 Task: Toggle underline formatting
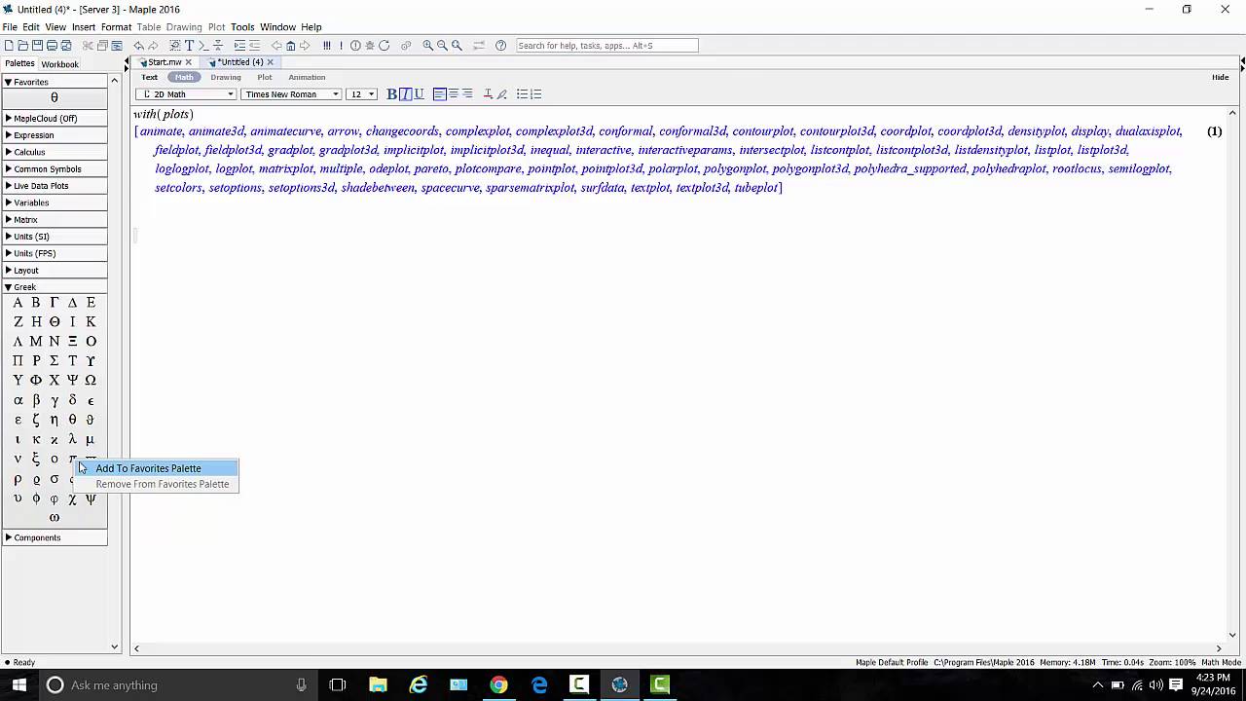tap(419, 94)
